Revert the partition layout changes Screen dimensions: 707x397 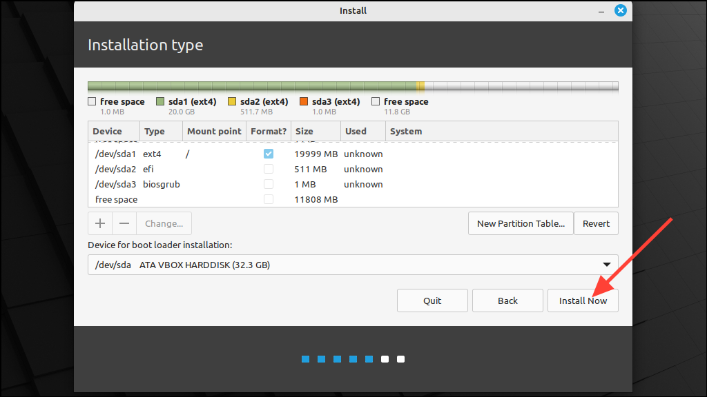(595, 223)
